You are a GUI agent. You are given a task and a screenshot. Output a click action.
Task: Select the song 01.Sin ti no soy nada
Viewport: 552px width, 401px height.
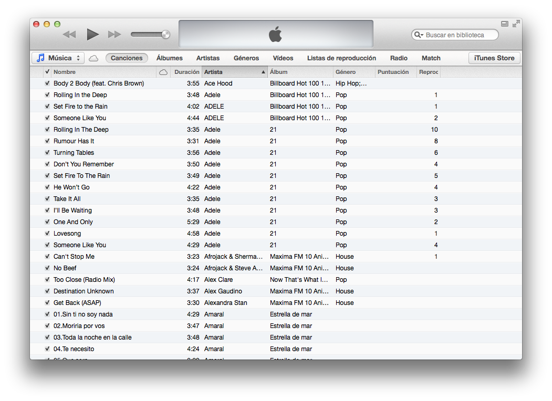coord(83,314)
